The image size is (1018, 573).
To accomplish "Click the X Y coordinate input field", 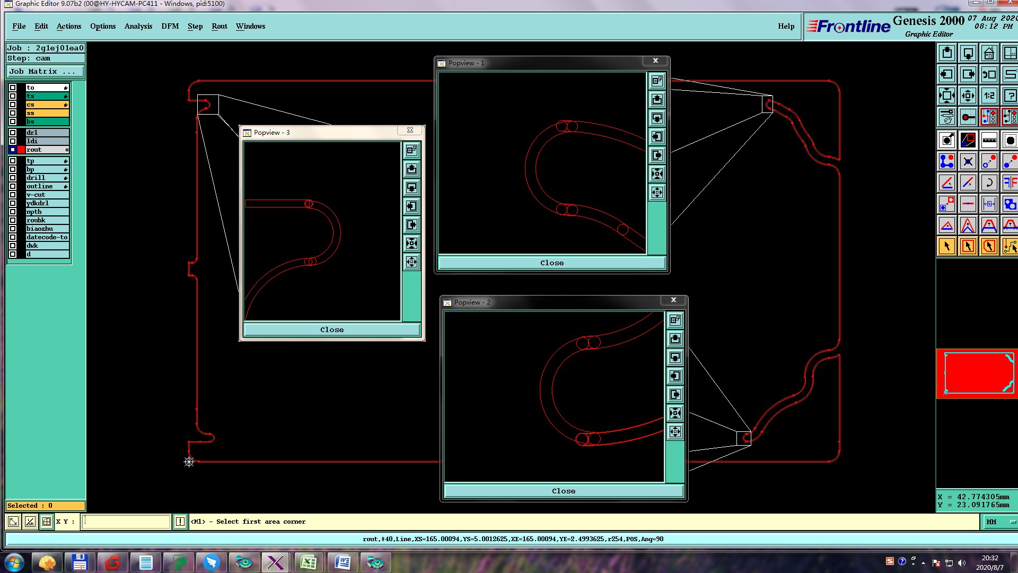I will 126,522.
